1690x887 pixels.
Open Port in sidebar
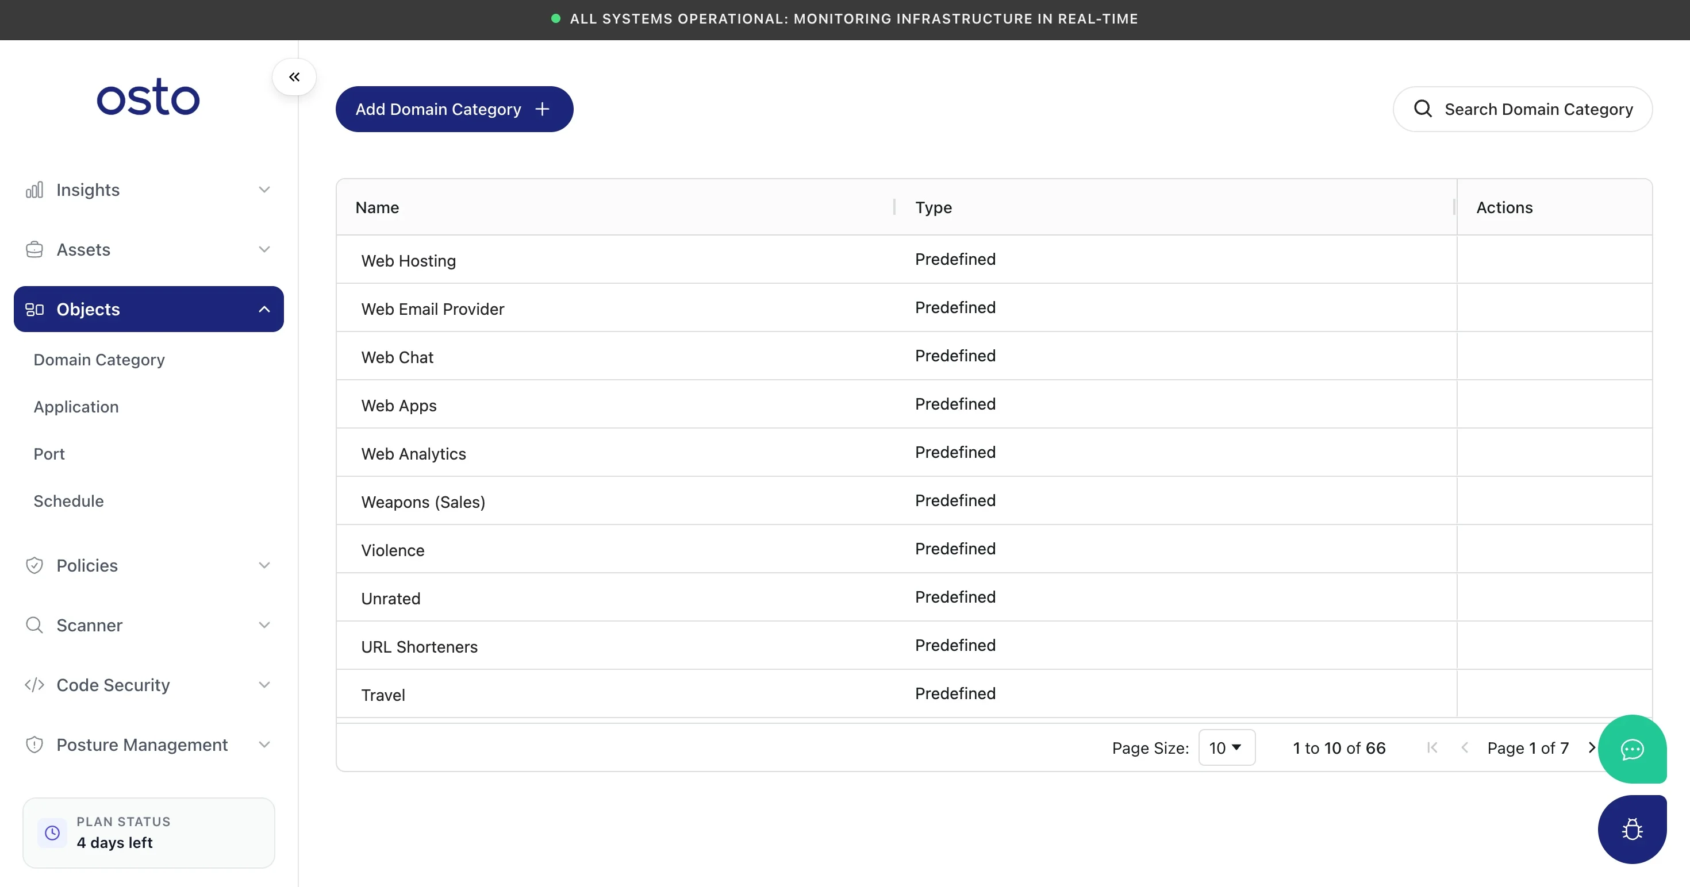coord(49,454)
